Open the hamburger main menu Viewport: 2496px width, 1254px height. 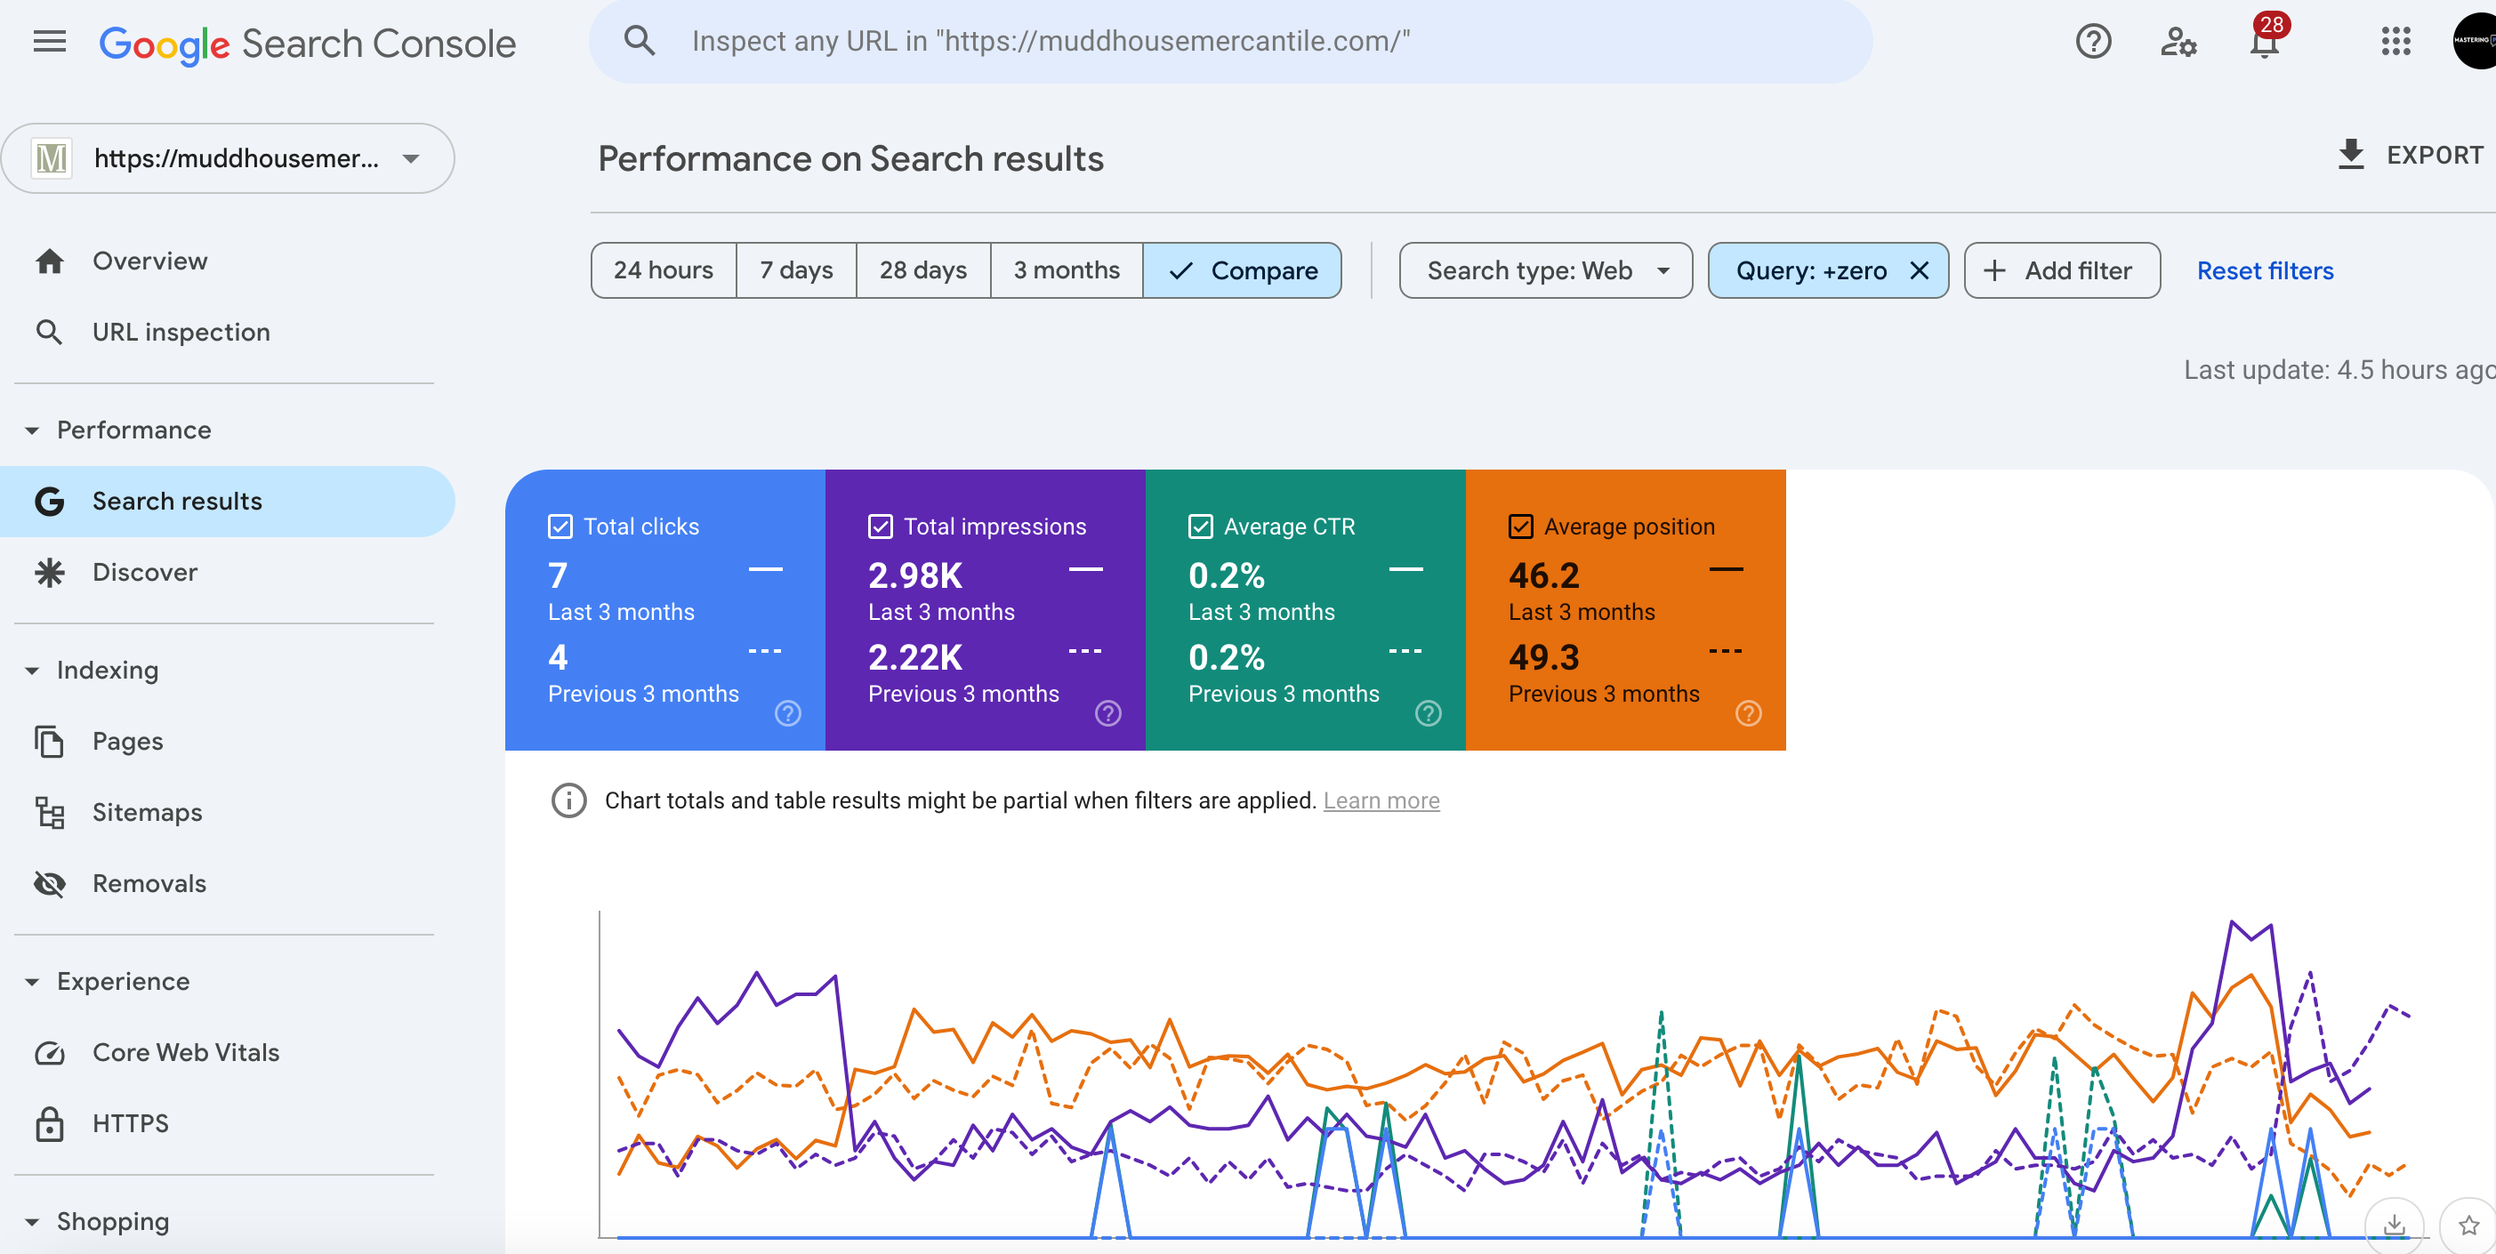tap(50, 42)
